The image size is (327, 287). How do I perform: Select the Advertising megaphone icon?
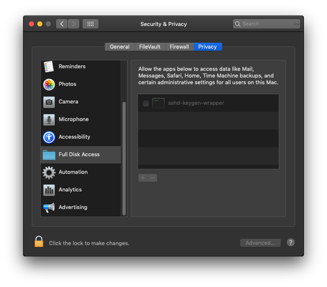pyautogui.click(x=49, y=207)
